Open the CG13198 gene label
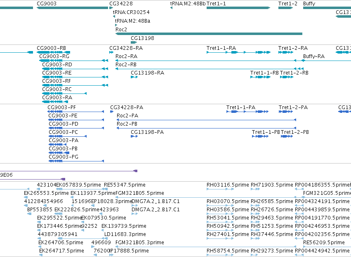This screenshot has height=257, width=351. pyautogui.click(x=142, y=38)
